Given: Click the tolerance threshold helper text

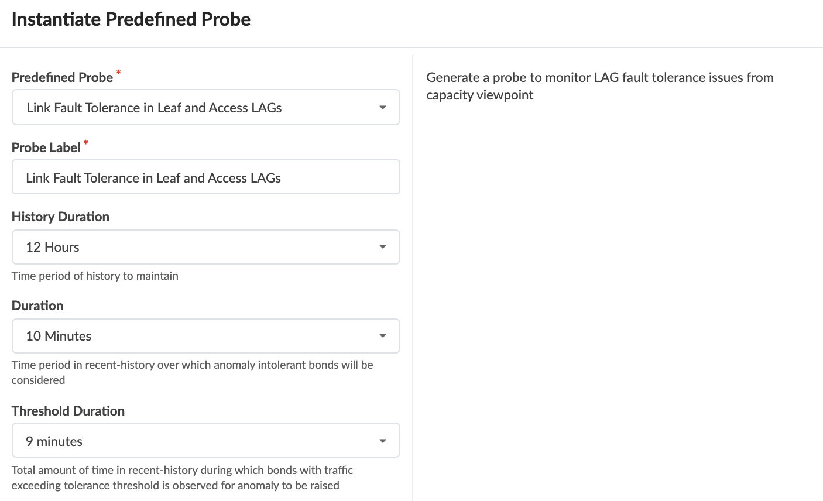Looking at the screenshot, I should [x=182, y=478].
